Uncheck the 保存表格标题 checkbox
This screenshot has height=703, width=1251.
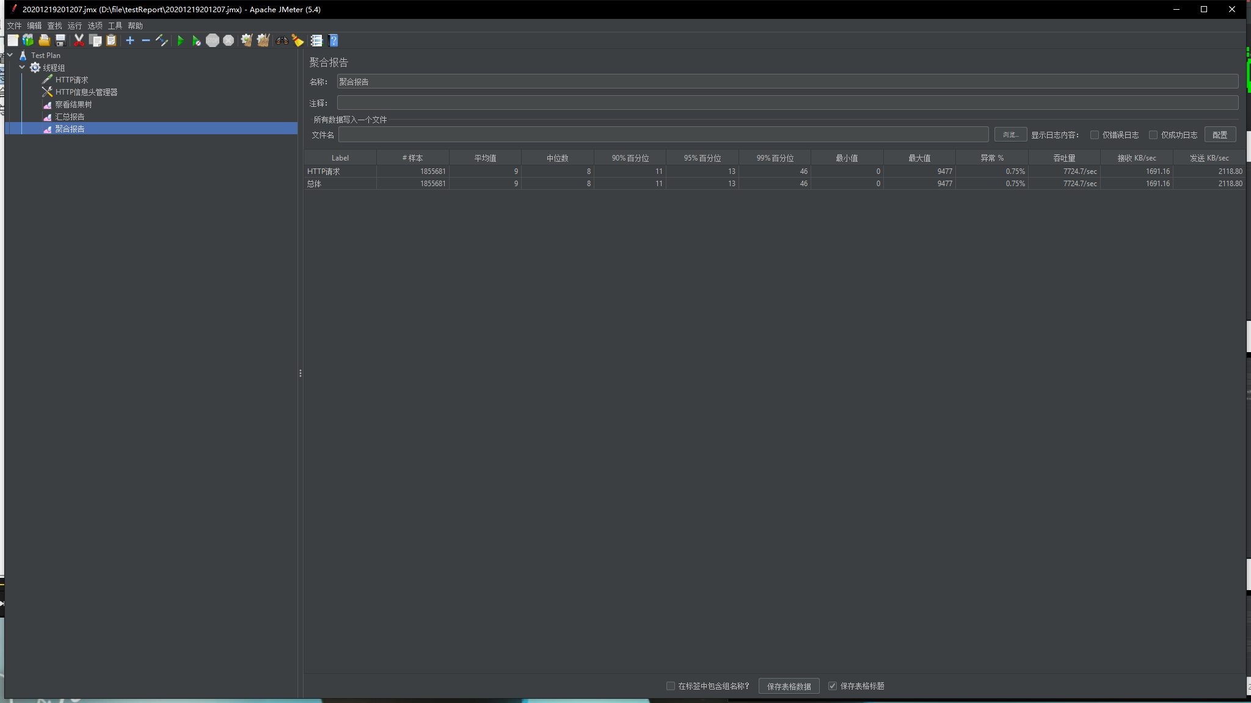coord(832,686)
